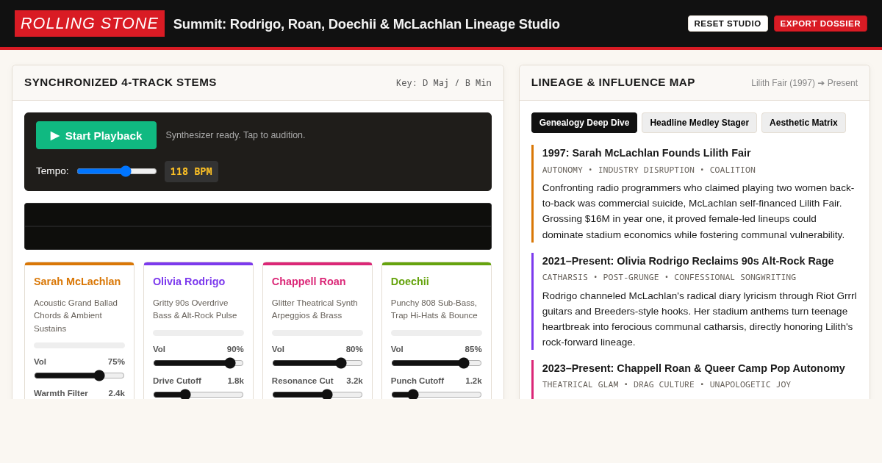
Task: Click Chappell Roan's level meter bar
Action: (x=318, y=333)
